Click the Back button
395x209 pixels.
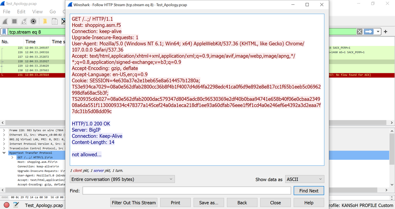coord(242,202)
